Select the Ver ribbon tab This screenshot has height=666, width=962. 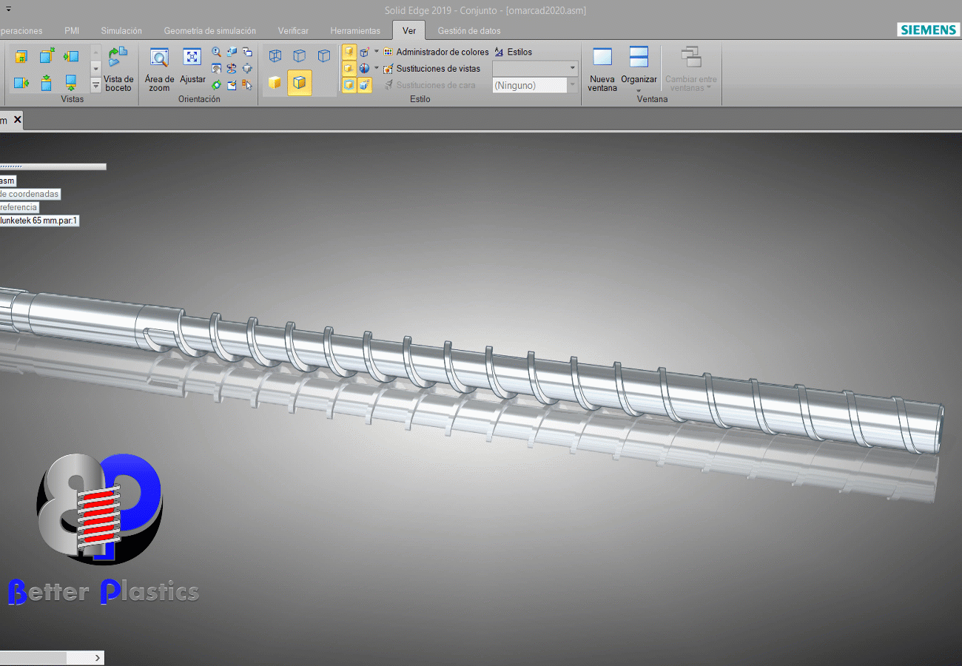click(409, 30)
